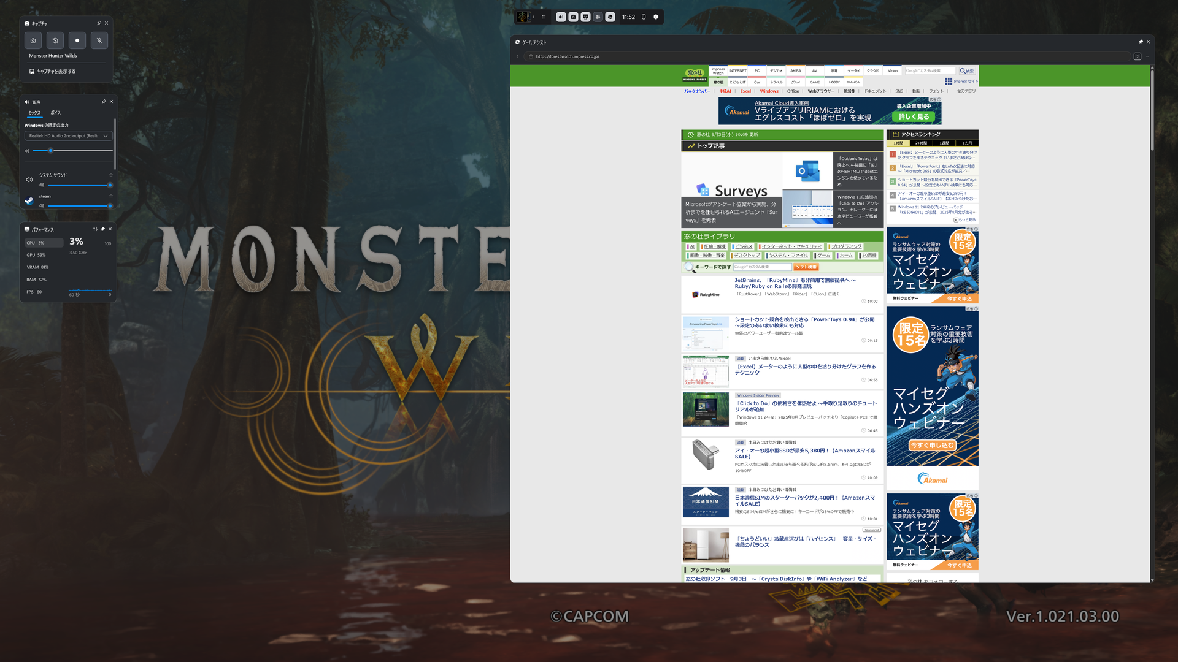The image size is (1178, 662).
Task: Click the mouse click-through icon
Action: 644,17
